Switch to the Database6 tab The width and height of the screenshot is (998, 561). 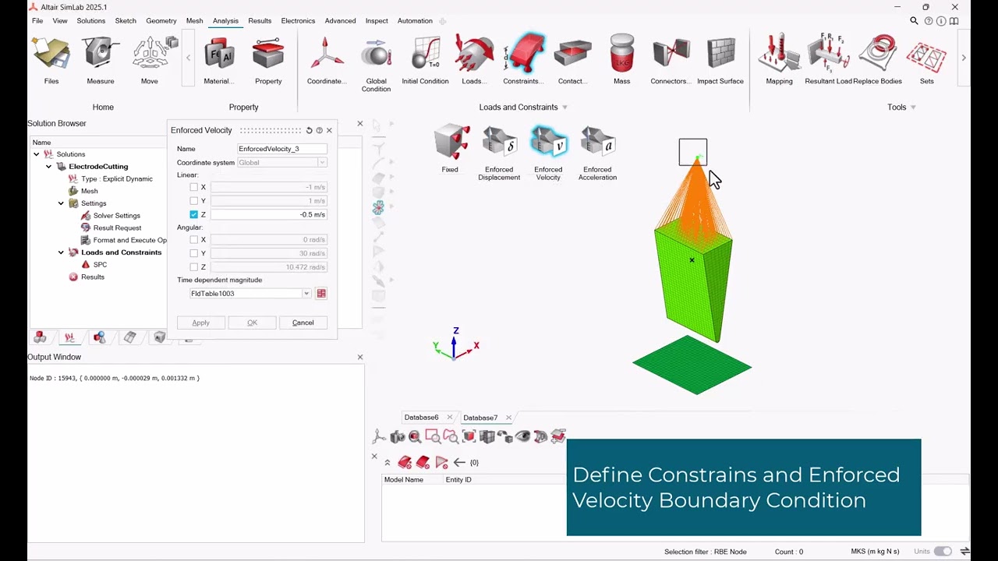click(421, 418)
